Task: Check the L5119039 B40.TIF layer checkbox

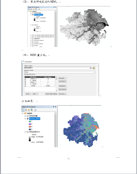Action: (33, 35)
